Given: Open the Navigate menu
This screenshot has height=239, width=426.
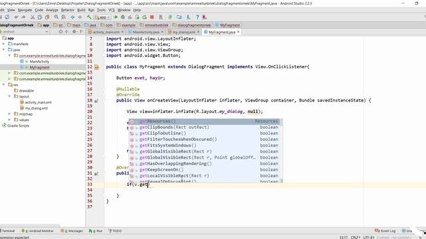Looking at the screenshot, I should click(x=25, y=10).
